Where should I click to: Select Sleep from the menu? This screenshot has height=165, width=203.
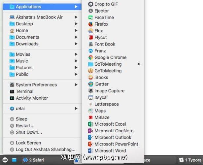pyautogui.click(x=42, y=119)
